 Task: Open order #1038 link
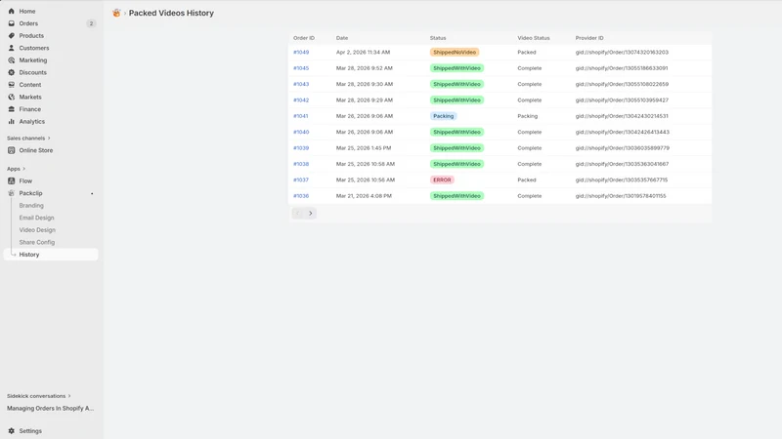(301, 164)
